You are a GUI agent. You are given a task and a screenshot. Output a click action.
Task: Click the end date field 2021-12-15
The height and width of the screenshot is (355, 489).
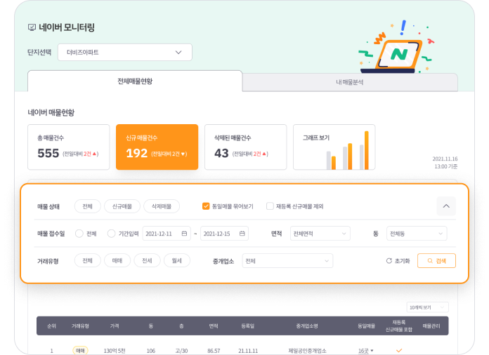tap(224, 234)
